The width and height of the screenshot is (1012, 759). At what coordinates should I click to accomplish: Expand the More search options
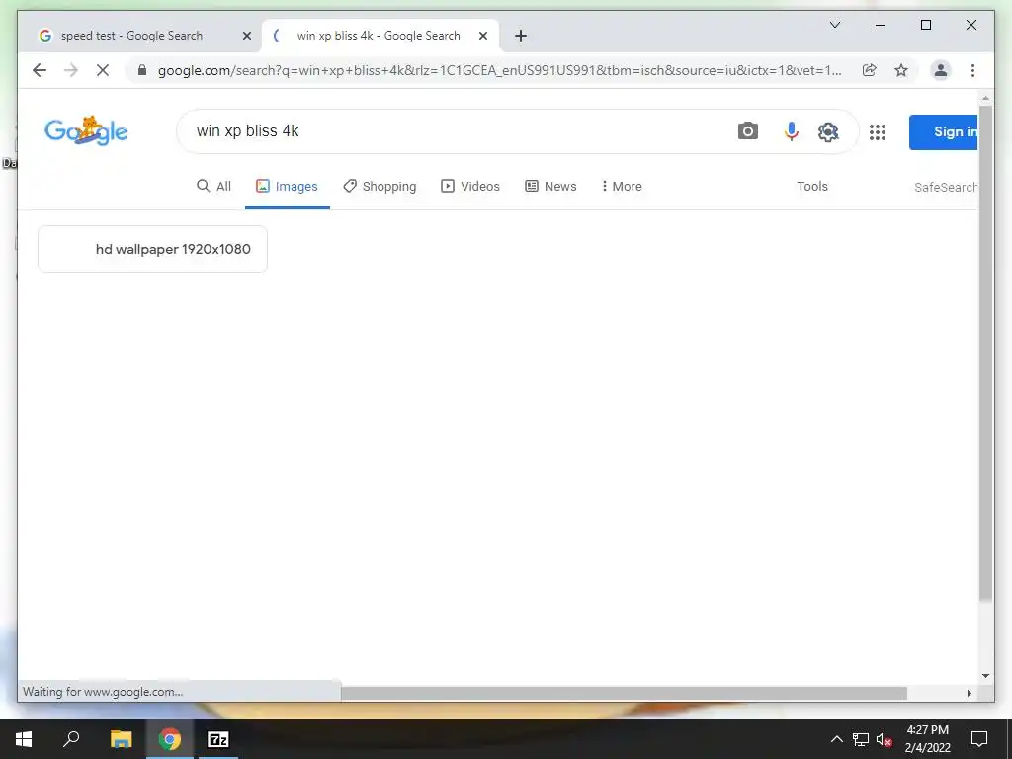coord(622,186)
